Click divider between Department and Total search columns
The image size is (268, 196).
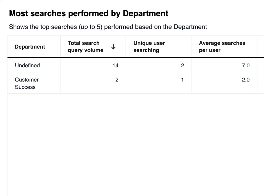[x=61, y=47]
